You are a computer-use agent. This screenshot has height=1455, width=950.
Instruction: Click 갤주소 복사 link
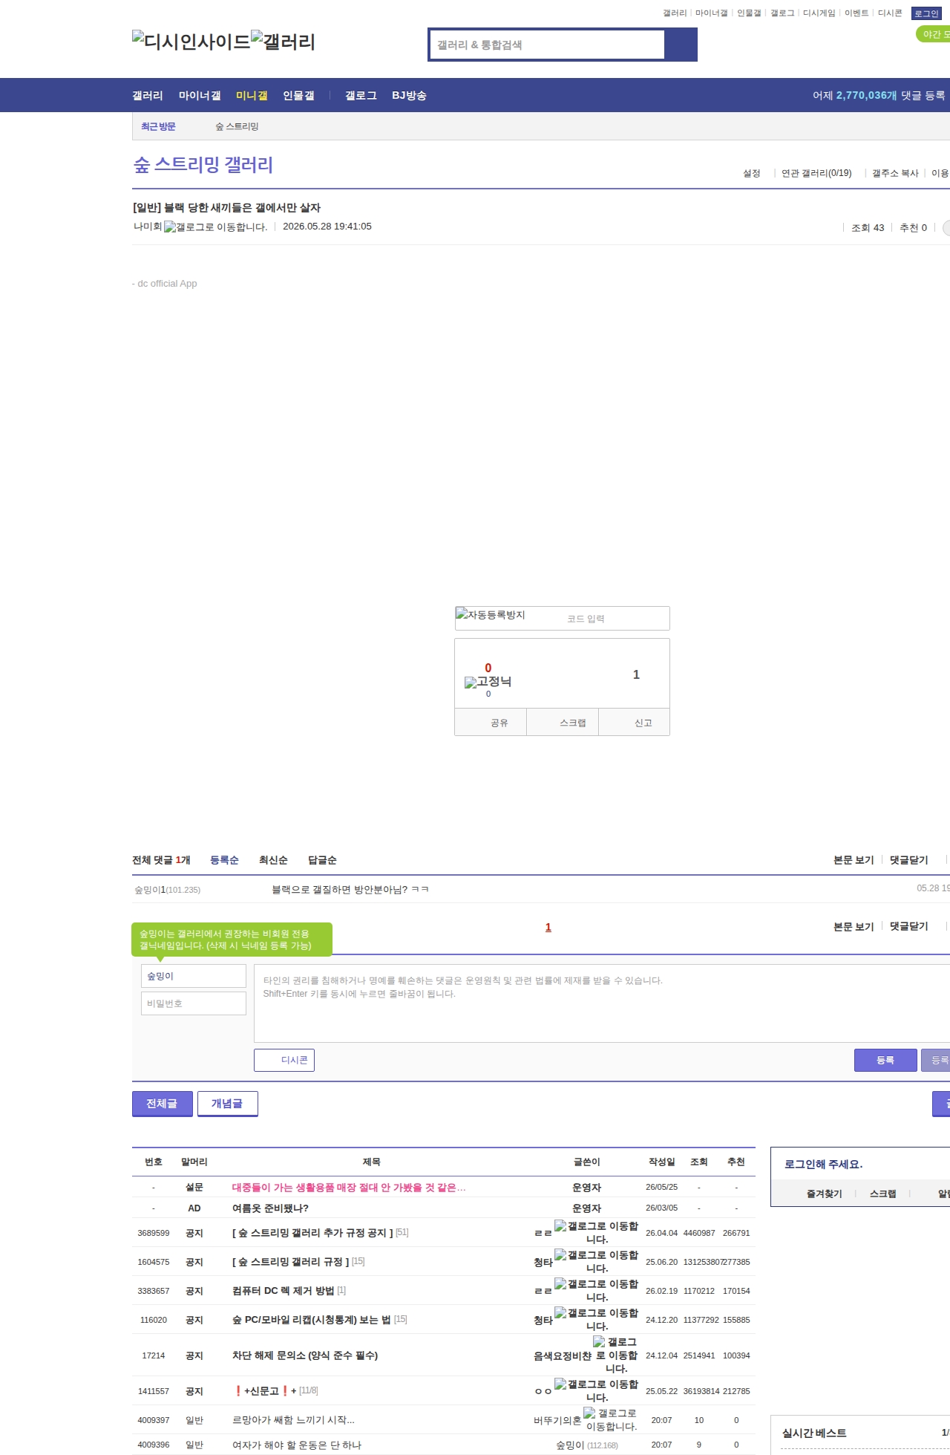(x=895, y=173)
